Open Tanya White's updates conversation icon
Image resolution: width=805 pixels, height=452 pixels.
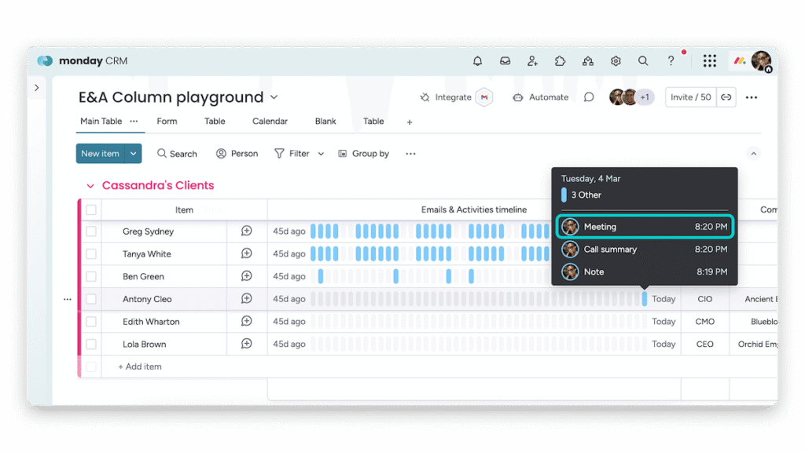(x=246, y=253)
